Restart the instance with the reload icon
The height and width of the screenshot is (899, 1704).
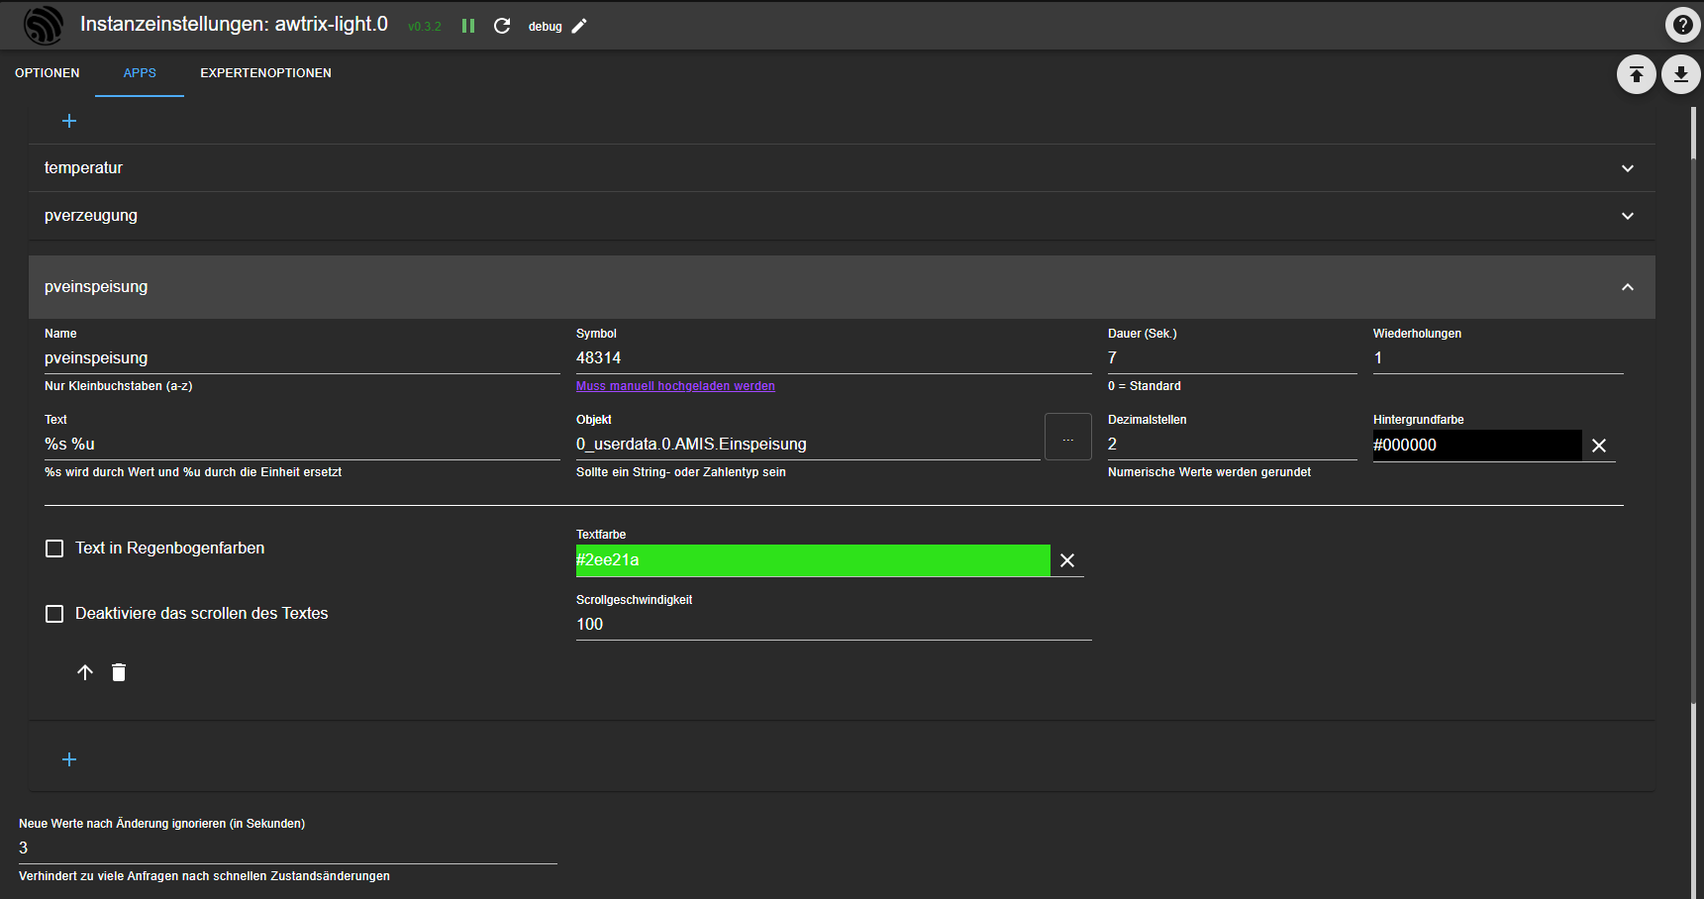click(502, 26)
